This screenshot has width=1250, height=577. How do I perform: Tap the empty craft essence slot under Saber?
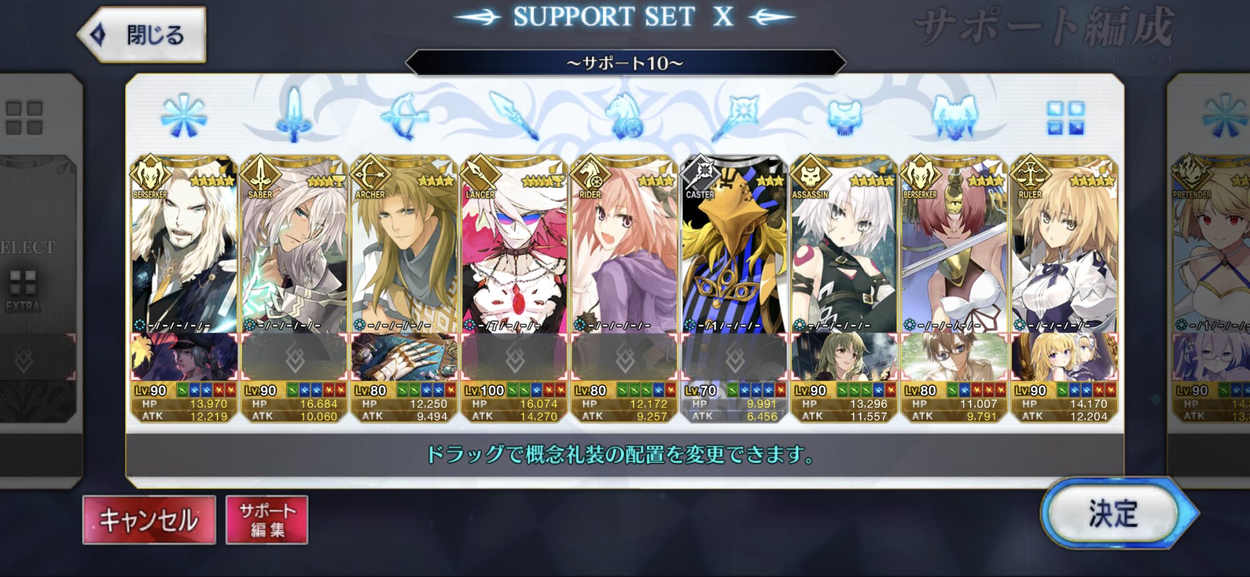(x=294, y=357)
